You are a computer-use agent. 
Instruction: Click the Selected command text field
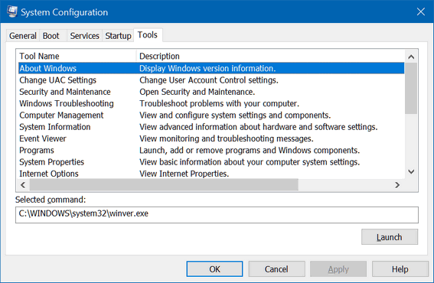pyautogui.click(x=217, y=215)
